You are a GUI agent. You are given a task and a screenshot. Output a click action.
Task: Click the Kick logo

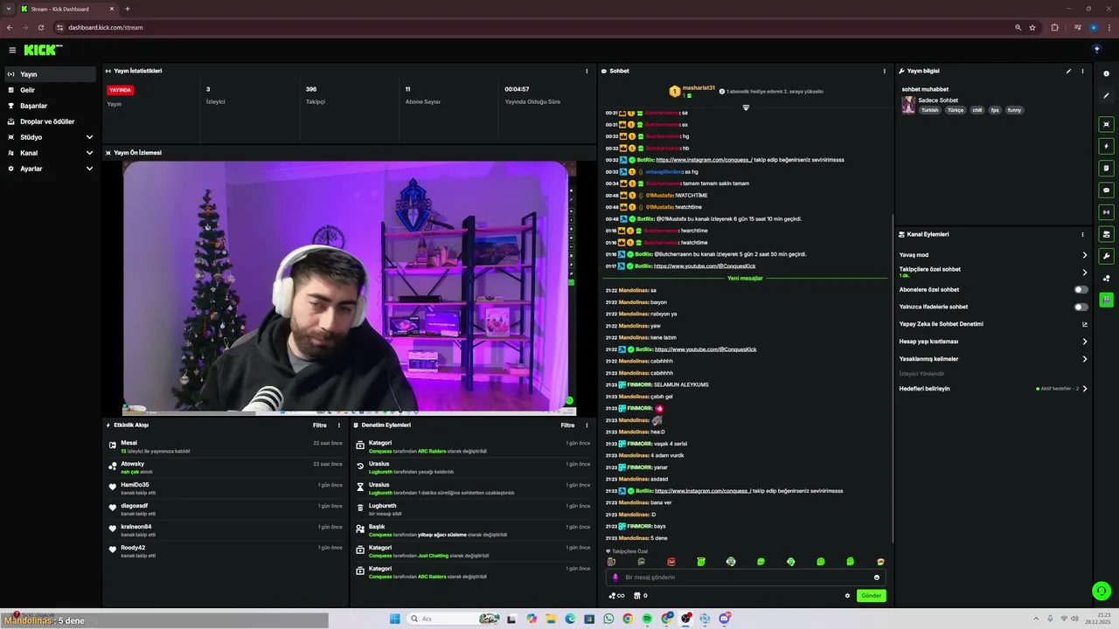tap(43, 50)
